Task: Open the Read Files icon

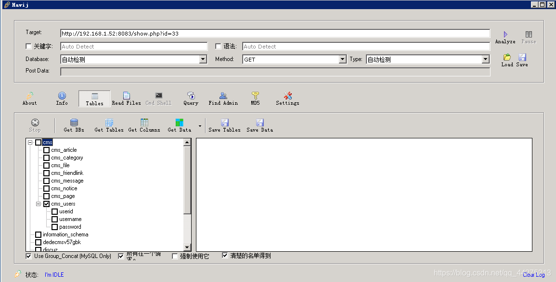Action: [126, 96]
